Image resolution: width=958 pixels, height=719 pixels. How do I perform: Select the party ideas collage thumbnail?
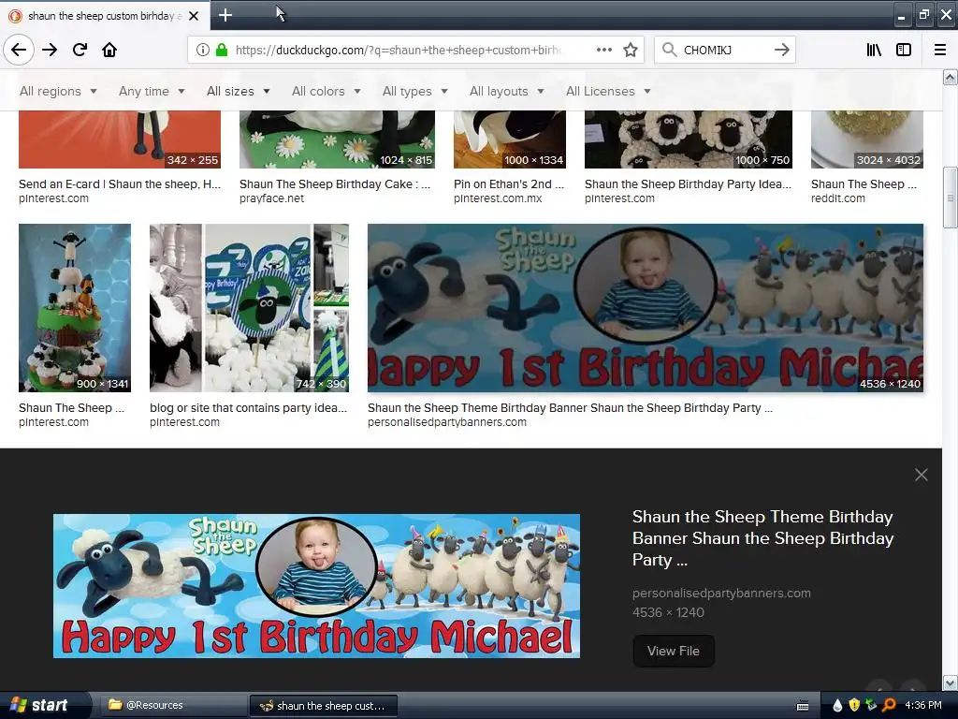pyautogui.click(x=249, y=307)
